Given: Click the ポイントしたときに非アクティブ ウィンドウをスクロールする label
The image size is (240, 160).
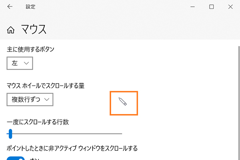Looking at the screenshot, I should [72, 148].
